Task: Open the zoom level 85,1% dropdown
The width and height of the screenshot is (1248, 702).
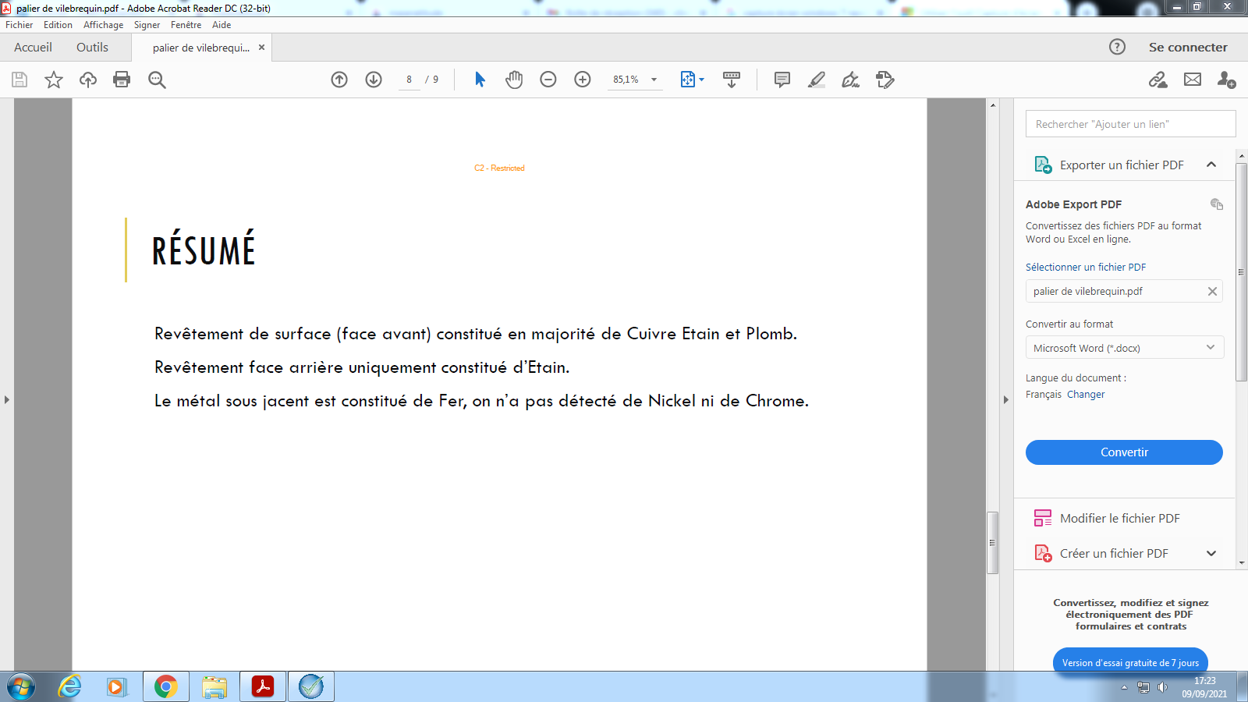Action: [654, 80]
